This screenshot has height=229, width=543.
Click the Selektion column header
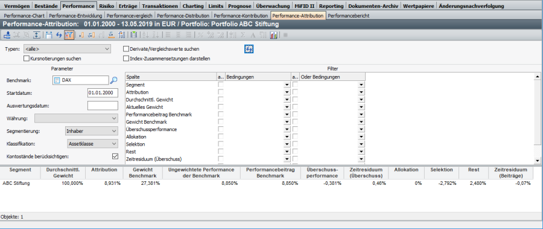[x=442, y=170]
